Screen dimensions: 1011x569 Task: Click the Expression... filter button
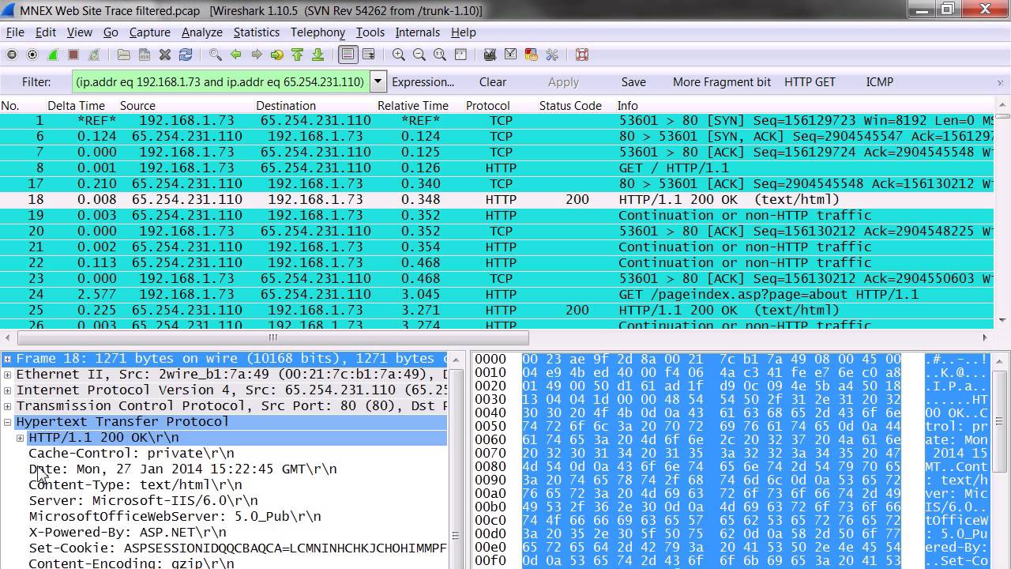423,82
